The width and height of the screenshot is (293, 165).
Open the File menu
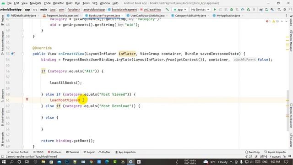tap(9, 3)
